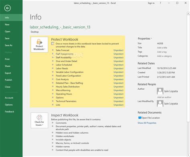Click the Created date value
190x157 pixels.
coord(166,73)
